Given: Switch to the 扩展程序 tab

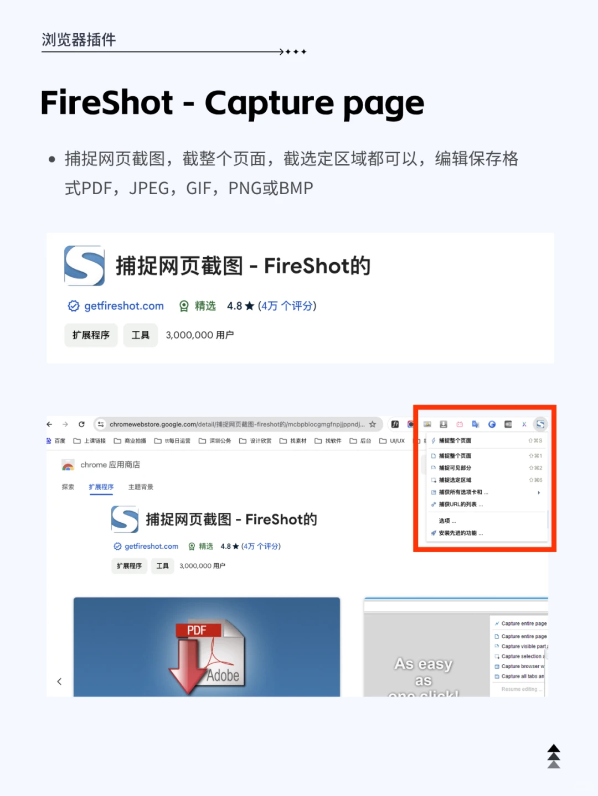Looking at the screenshot, I should click(101, 487).
